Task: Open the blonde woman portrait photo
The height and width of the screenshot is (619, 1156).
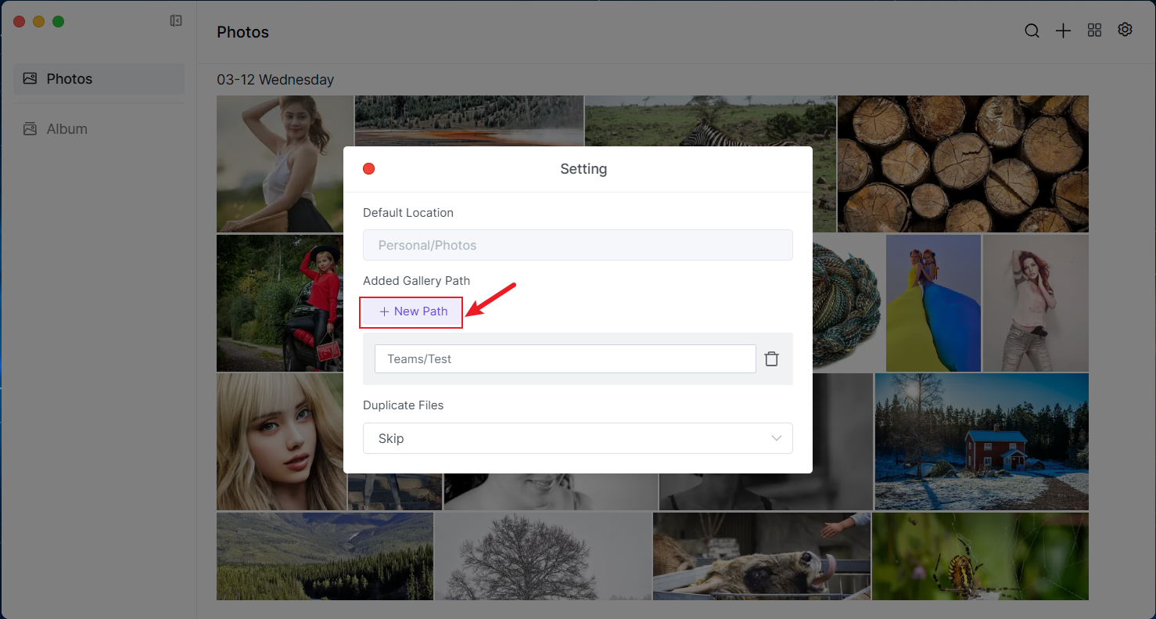Action: click(x=280, y=441)
